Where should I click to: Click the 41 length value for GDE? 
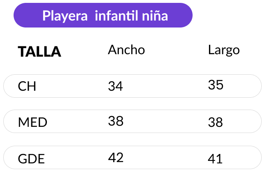(215, 159)
